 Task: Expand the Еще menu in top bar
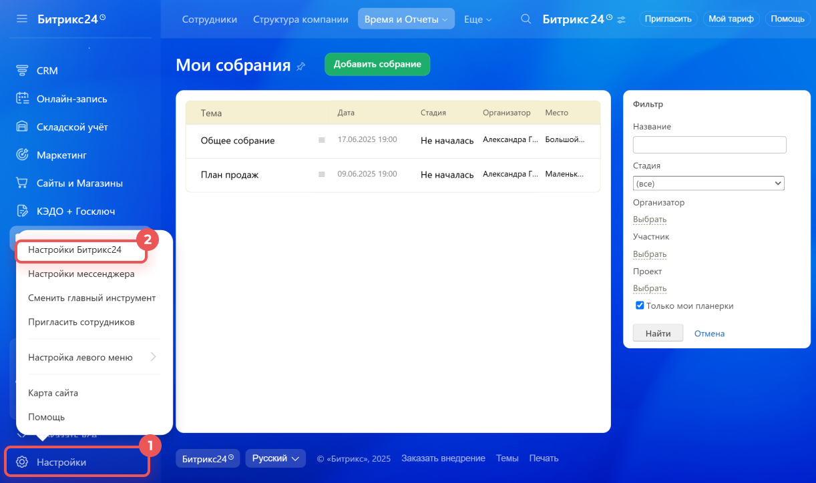click(x=477, y=19)
